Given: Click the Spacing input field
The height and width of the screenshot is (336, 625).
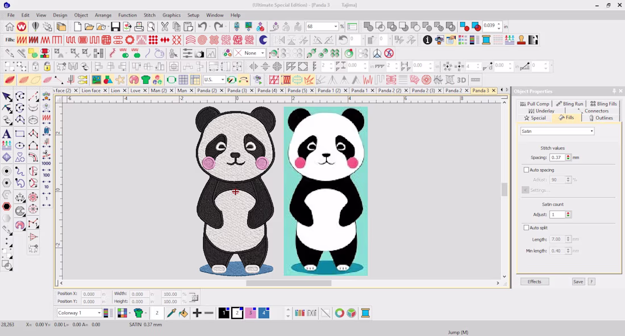Looking at the screenshot, I should pyautogui.click(x=557, y=158).
